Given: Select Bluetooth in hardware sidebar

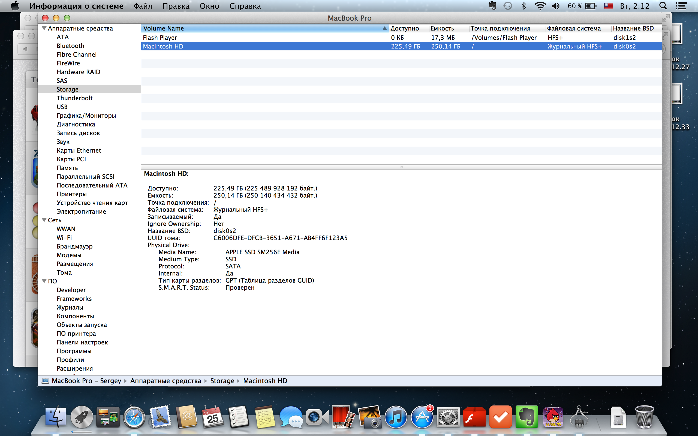Looking at the screenshot, I should click(x=70, y=46).
